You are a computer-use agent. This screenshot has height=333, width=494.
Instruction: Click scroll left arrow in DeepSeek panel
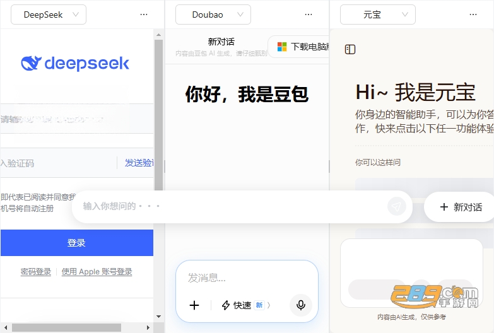click(6, 328)
